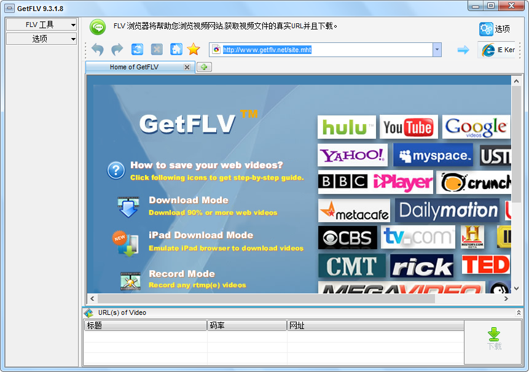Viewport: 529px width, 372px height.
Task: Collapse the URL(s) of Video panel
Action: tap(519, 312)
